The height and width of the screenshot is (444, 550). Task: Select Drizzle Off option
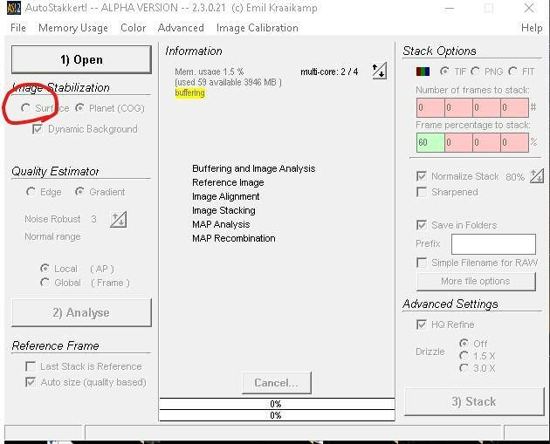(x=464, y=344)
